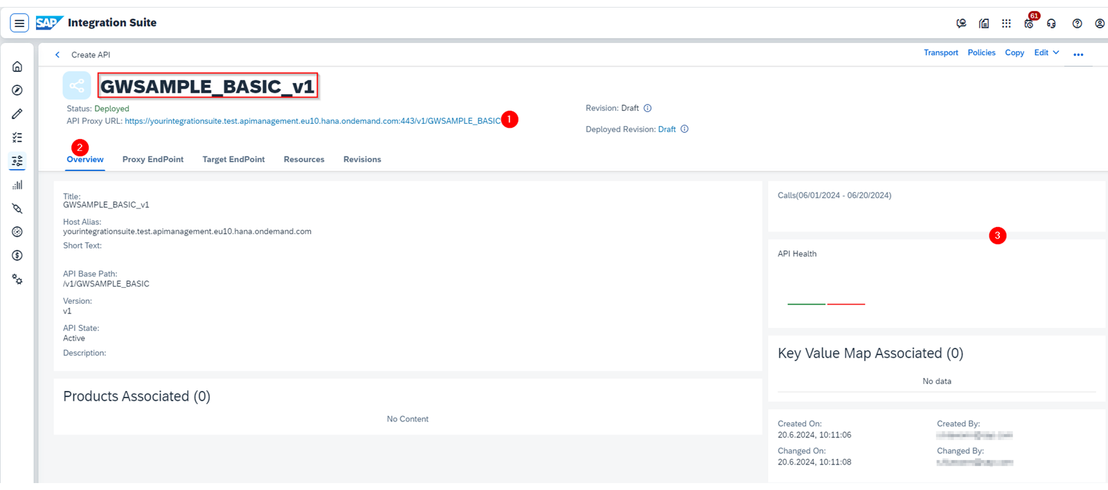The height and width of the screenshot is (490, 1108).
Task: Open the user profile icon
Action: [1100, 24]
